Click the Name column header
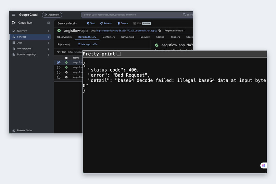Image resolution: width=276 pixels, height=184 pixels. pyautogui.click(x=76, y=58)
